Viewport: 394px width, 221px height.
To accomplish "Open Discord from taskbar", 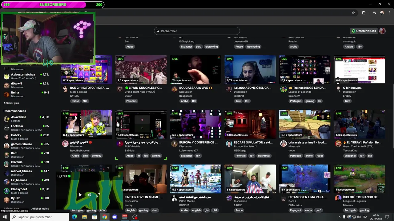I will pyautogui.click(x=115, y=217).
